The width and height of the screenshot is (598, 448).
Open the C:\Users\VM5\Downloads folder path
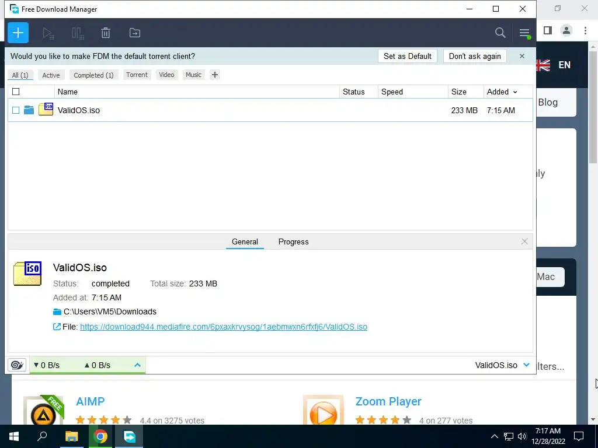pos(110,311)
